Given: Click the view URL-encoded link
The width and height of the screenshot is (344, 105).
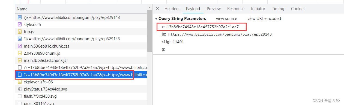Looking at the screenshot, I should pos(264,19).
